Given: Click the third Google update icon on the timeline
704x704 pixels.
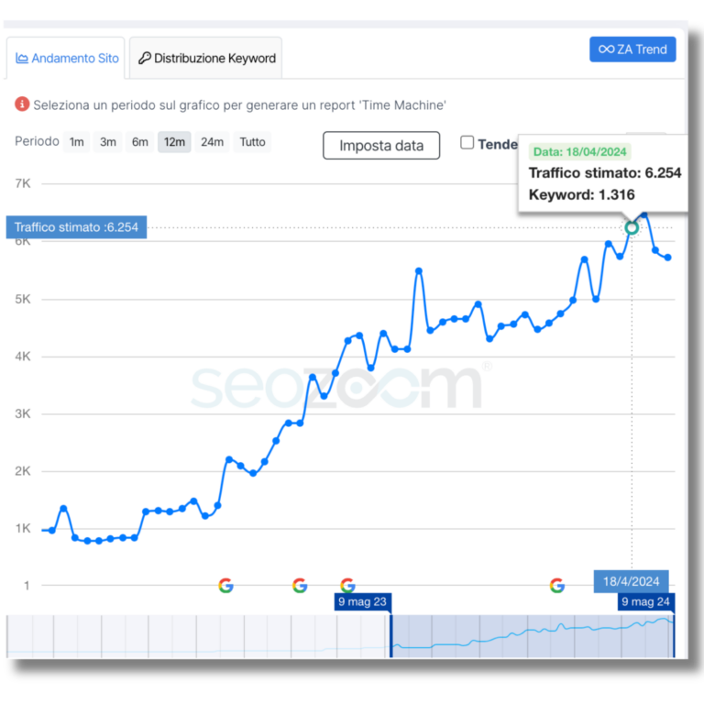Looking at the screenshot, I should click(346, 586).
